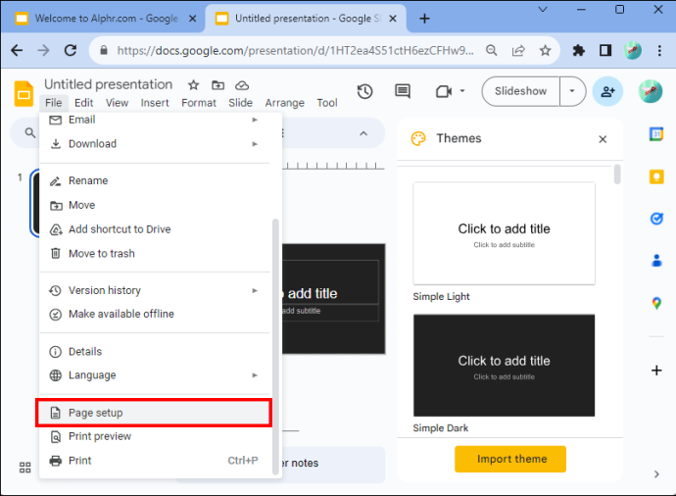The height and width of the screenshot is (496, 676).
Task: Open Google Maps side panel icon
Action: [x=656, y=303]
